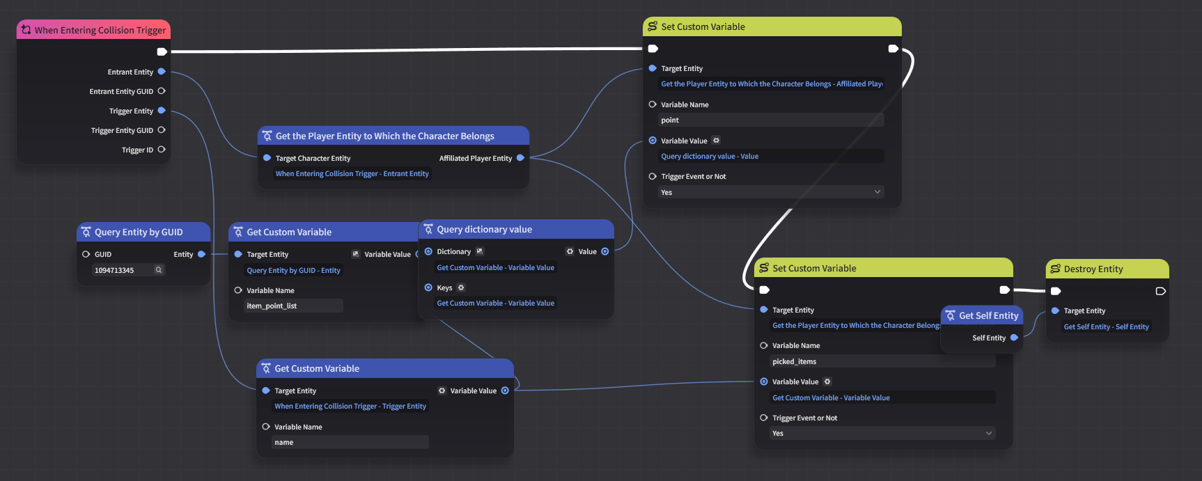Click the Get Self Entity node header icon
The width and height of the screenshot is (1202, 481).
tap(951, 315)
